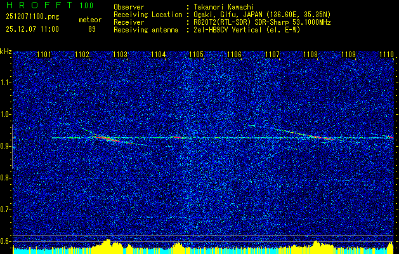Click the 0.8 kHz axis label
The height and width of the screenshot is (254, 399).
pyautogui.click(x=5, y=178)
